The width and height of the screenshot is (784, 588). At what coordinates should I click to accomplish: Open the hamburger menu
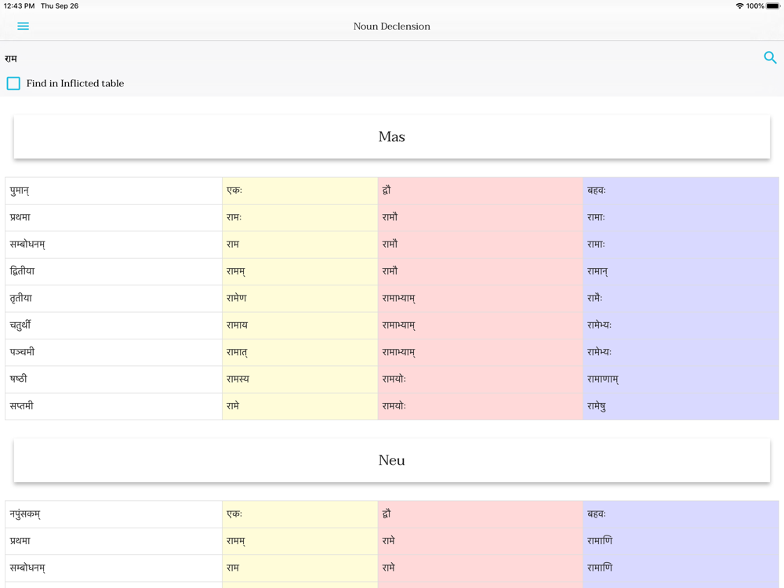(x=23, y=26)
